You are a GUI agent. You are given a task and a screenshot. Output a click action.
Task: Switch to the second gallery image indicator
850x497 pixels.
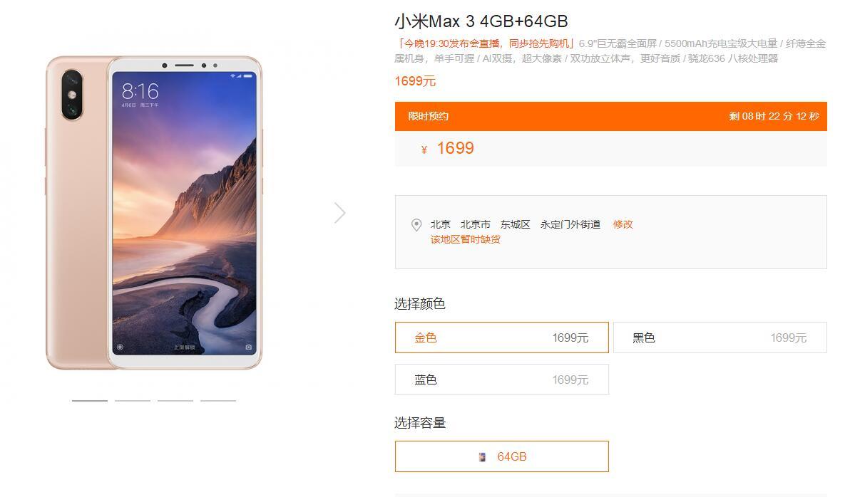point(133,401)
